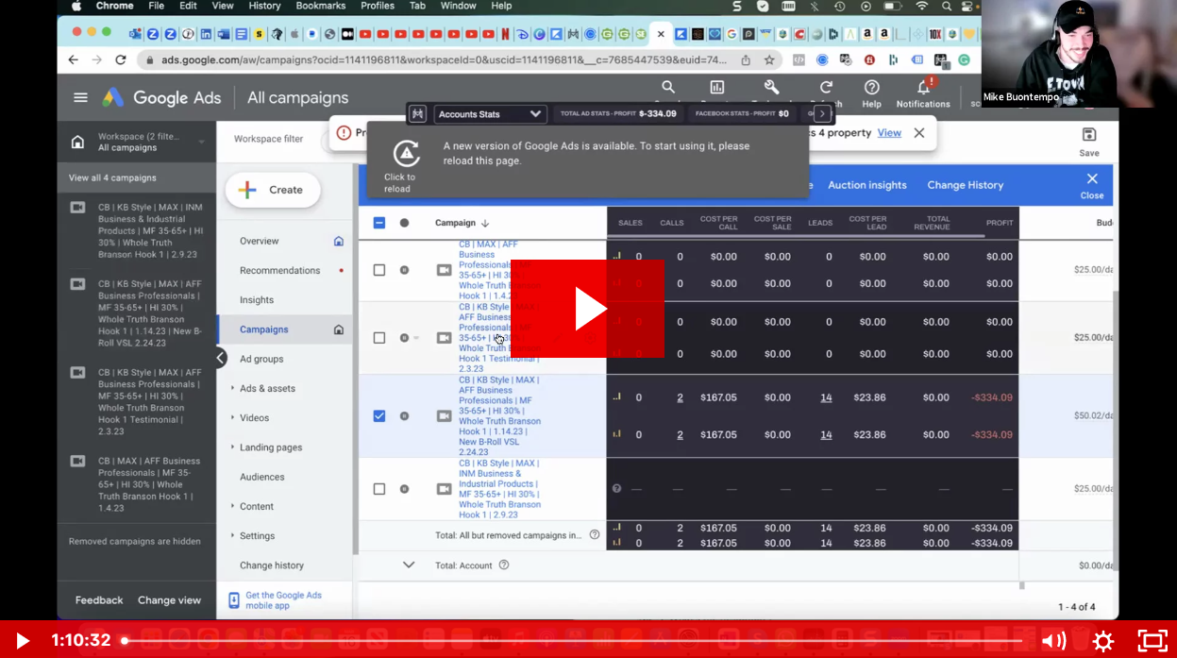This screenshot has width=1177, height=658.
Task: Toggle the select-all campaigns header checkbox
Action: point(379,223)
